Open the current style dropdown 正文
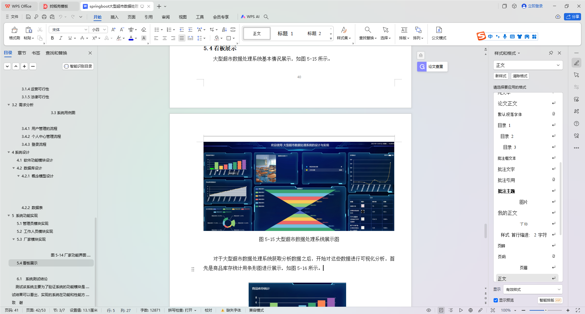Image resolution: width=585 pixels, height=314 pixels. coord(528,65)
